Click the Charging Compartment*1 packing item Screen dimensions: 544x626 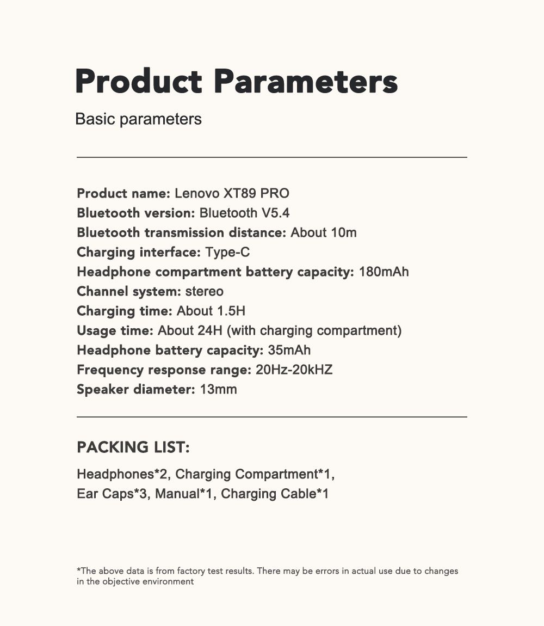(x=253, y=474)
